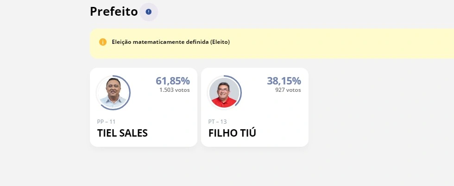Viewport: 454px width, 186px height.
Task: Click 'Eleição matematicamente definida (Eleito)' message
Action: 171,42
